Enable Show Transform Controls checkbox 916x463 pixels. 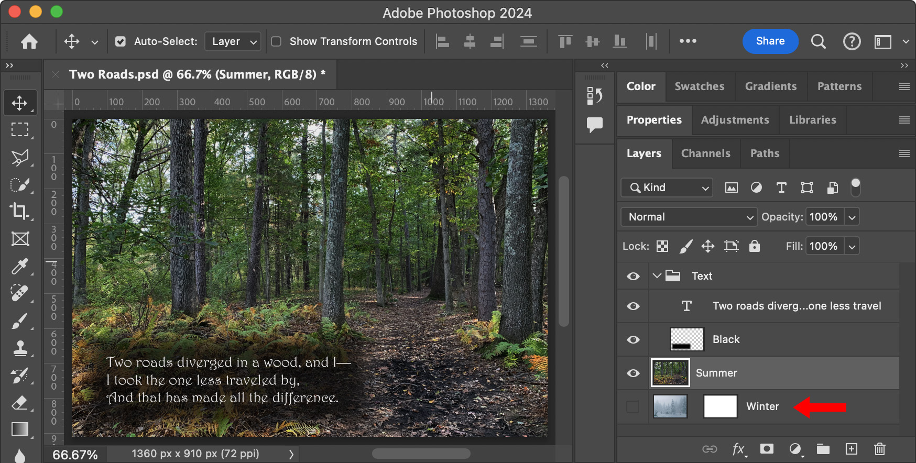coord(276,41)
